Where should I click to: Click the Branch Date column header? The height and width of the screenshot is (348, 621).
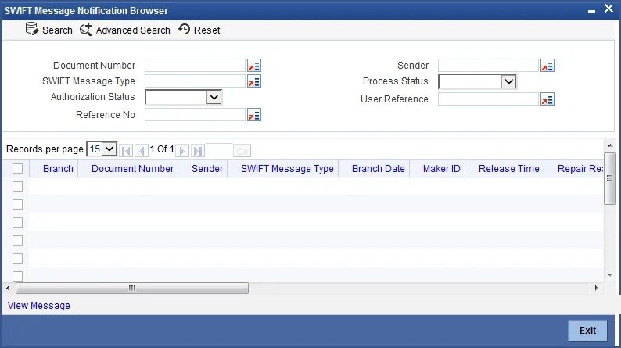(379, 169)
